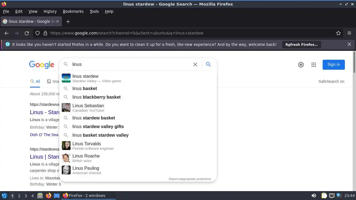
Task: Bookmark this page with the star icon
Action: click(338, 33)
